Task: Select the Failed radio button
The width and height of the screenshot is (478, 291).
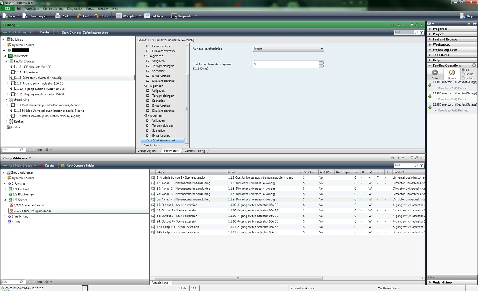Action: 463,78
